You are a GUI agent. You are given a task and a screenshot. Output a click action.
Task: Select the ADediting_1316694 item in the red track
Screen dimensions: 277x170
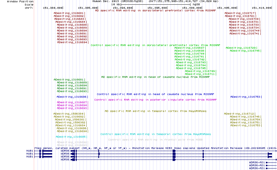coord(72,42)
